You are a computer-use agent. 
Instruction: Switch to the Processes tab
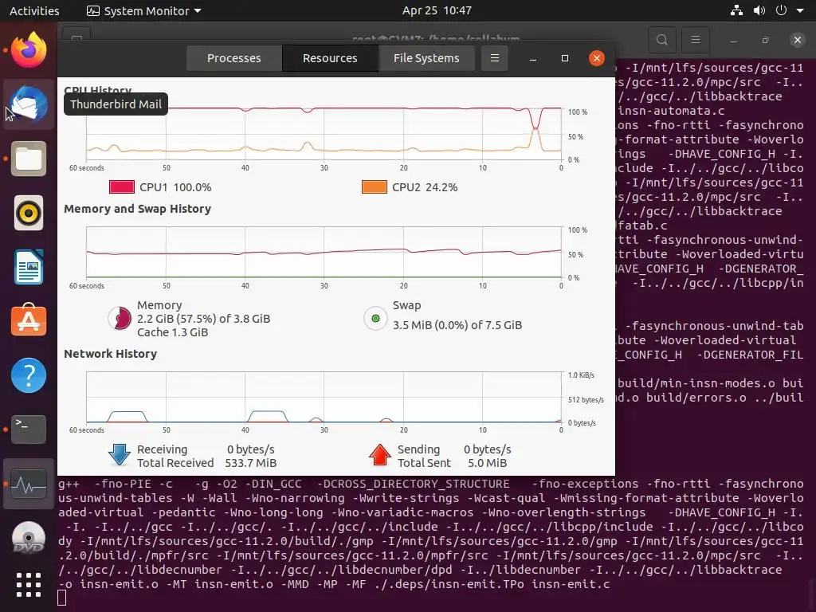(233, 58)
